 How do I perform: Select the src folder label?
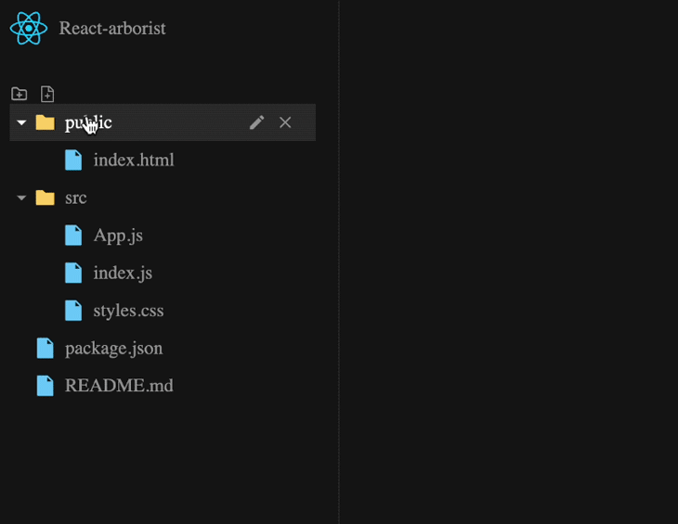[x=76, y=198]
